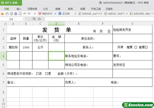Select the 单位名称 cell
This screenshot has width=154, height=108.
pyautogui.click(x=89, y=38)
